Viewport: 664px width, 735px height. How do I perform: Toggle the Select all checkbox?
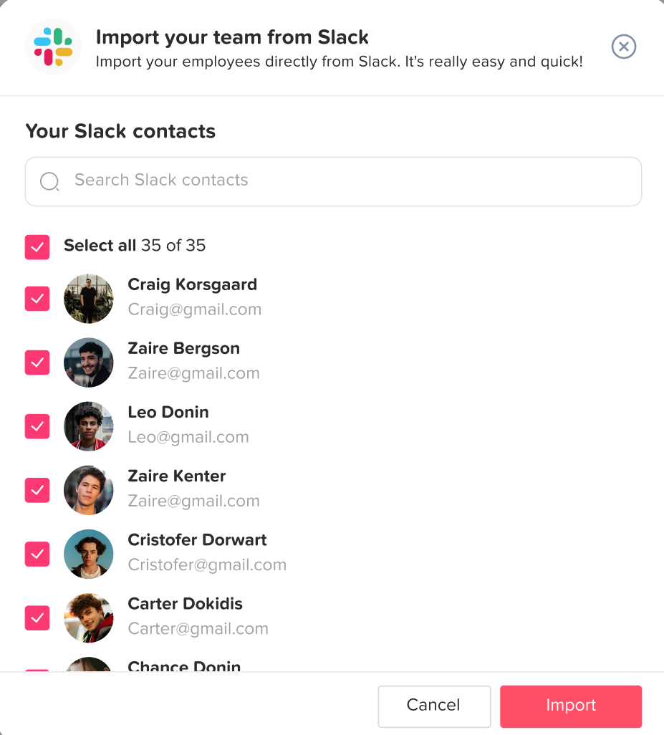[x=37, y=247]
